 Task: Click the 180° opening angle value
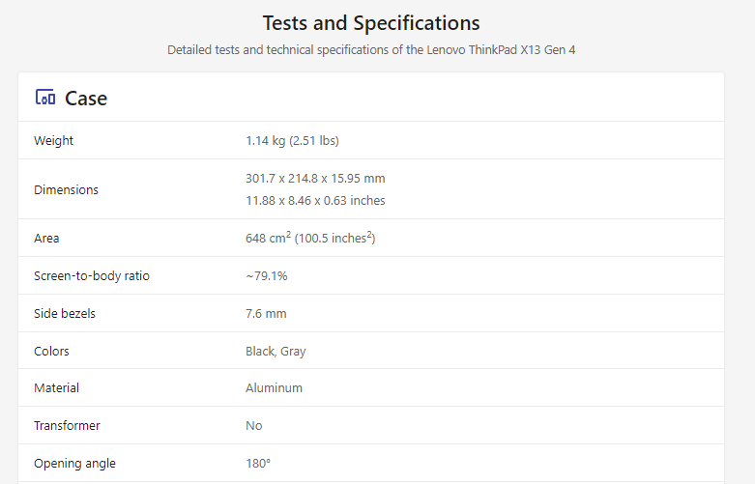258,464
